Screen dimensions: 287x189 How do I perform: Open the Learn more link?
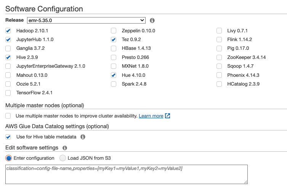point(151,116)
